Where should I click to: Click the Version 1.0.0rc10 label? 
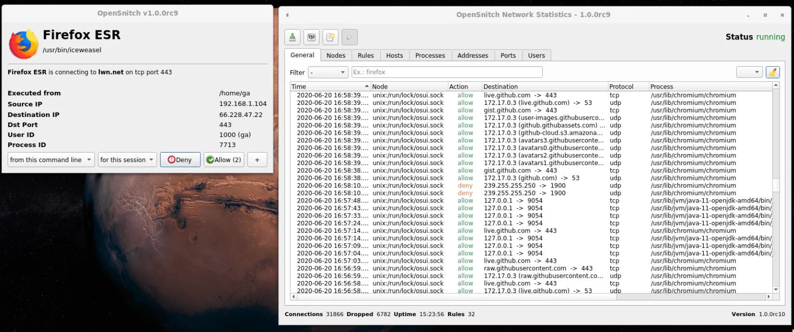click(x=758, y=314)
